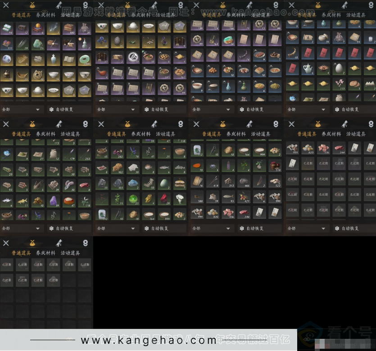The image size is (376, 351).
Task: Open 全部 dropdown in firewood logs panel
Action: coord(22,228)
